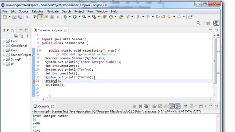Toggle Show Whitespace Characters pilcrow icon
The height and width of the screenshot is (132, 235).
[x=58, y=17]
